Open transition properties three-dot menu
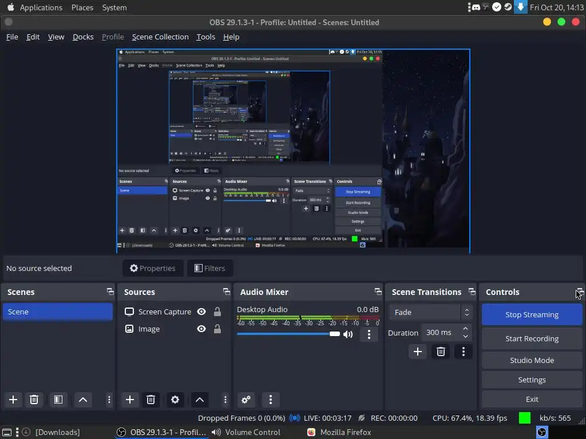 click(464, 352)
